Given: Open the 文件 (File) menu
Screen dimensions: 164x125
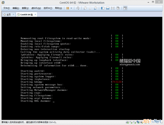Looking at the screenshot, I should point(7,8).
